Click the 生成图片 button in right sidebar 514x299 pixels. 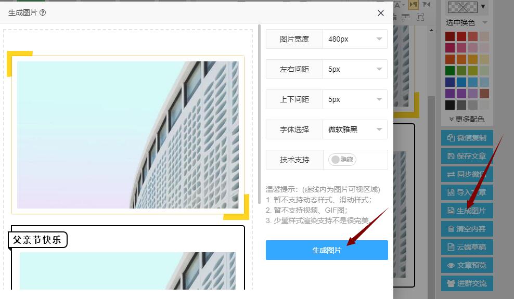(x=467, y=211)
